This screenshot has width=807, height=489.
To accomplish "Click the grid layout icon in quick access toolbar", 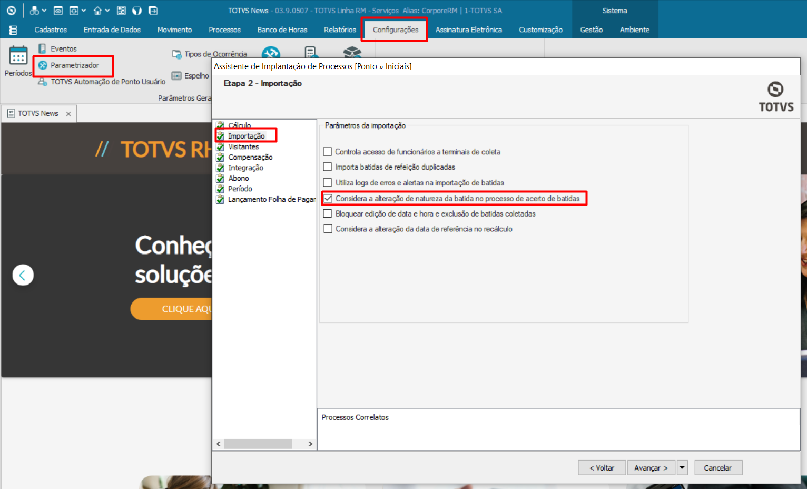I will coord(121,11).
